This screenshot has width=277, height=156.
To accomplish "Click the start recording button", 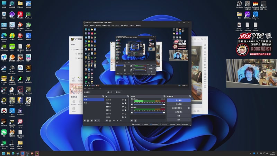I will 179,104.
